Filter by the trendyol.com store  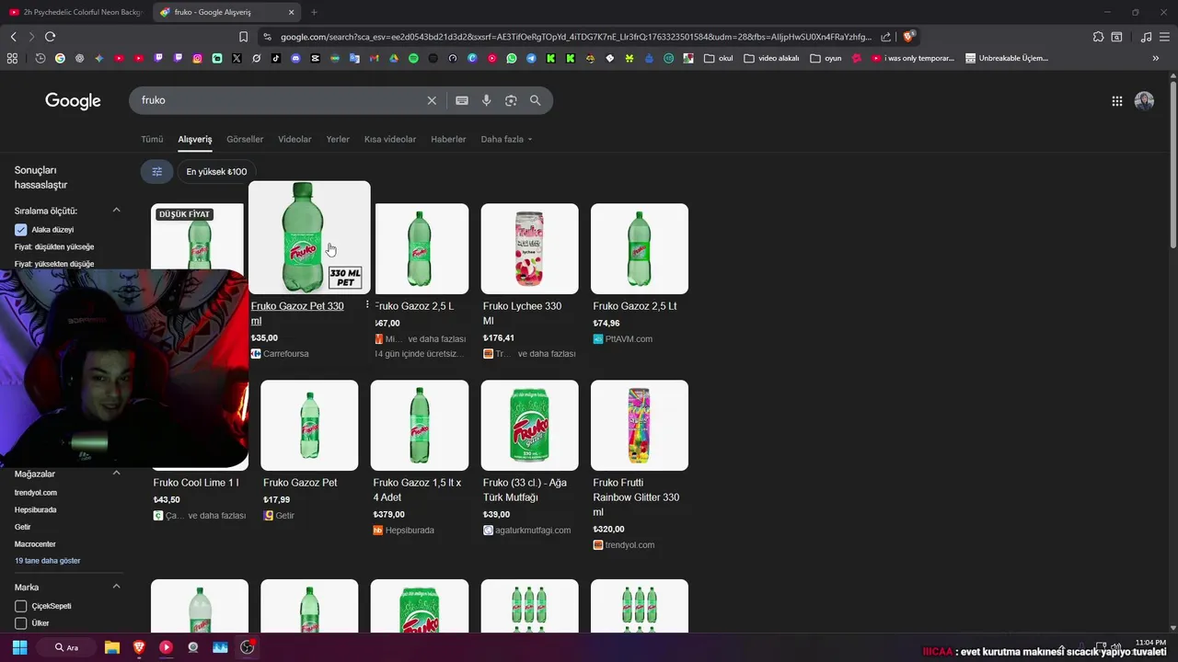tap(36, 493)
